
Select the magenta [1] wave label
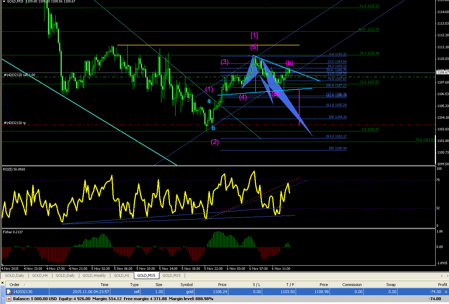click(254, 35)
